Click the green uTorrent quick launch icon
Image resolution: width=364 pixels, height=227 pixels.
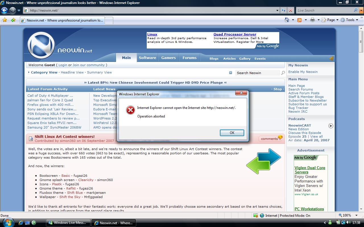[34, 223]
